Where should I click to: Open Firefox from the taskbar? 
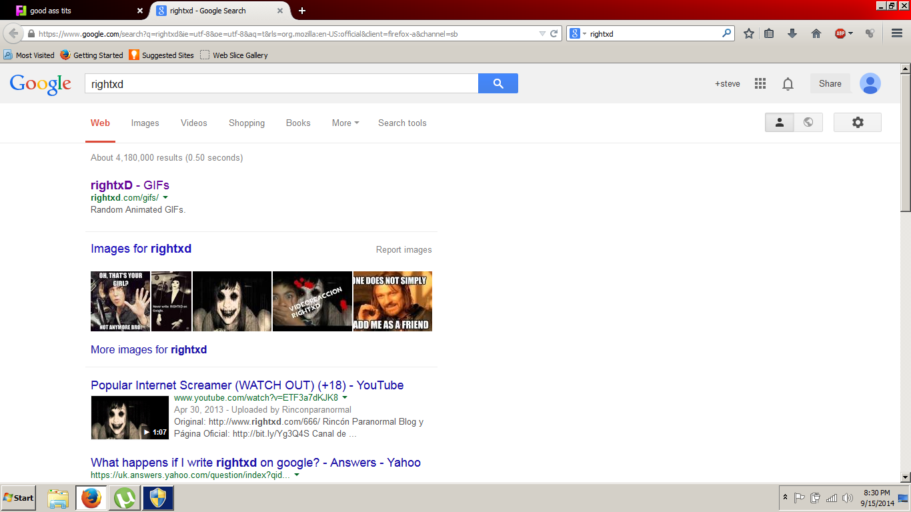tap(91, 498)
